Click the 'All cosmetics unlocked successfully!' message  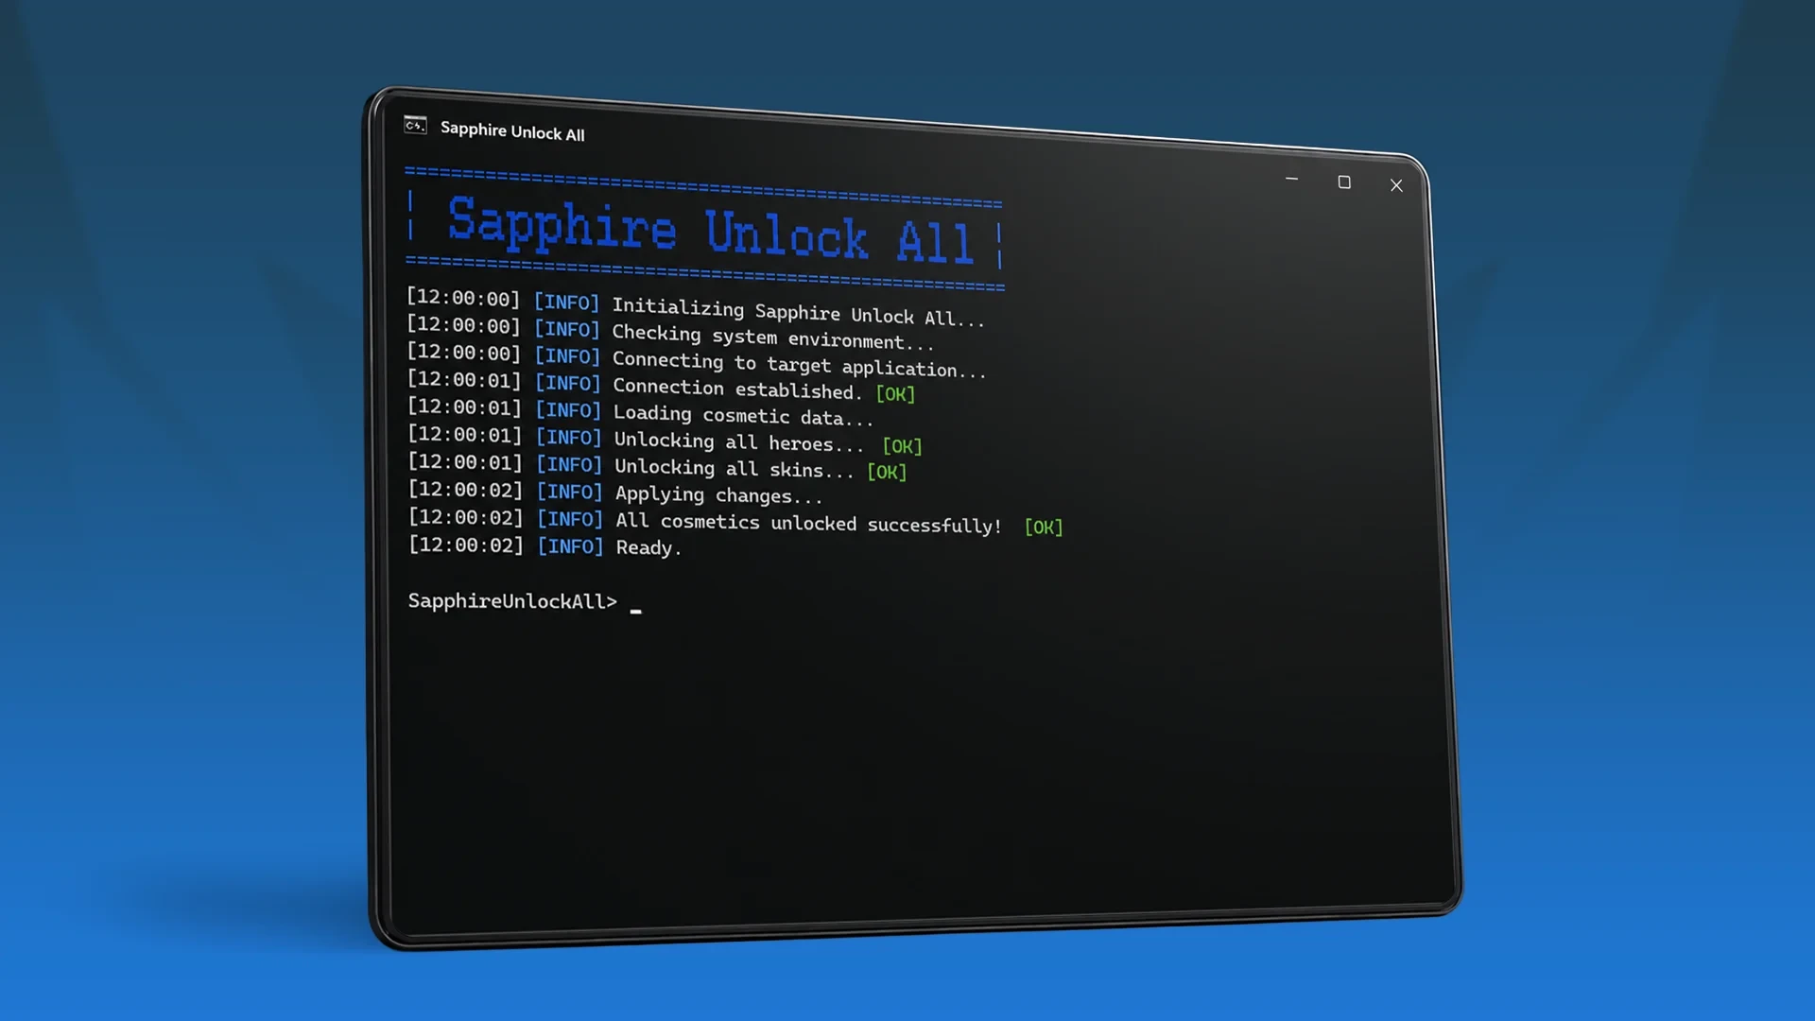(x=808, y=523)
